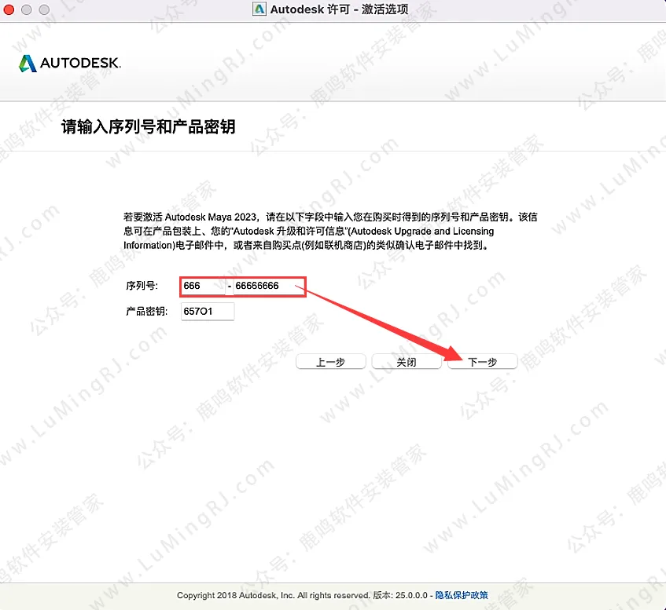666x610 pixels.
Task: Click the Autodesk logo in the header
Action: tap(28, 64)
